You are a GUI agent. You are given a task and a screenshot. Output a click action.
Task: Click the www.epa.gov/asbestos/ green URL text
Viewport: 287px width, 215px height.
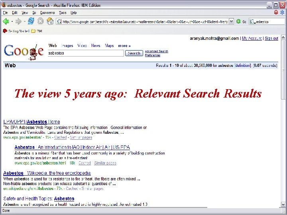pos(22,137)
